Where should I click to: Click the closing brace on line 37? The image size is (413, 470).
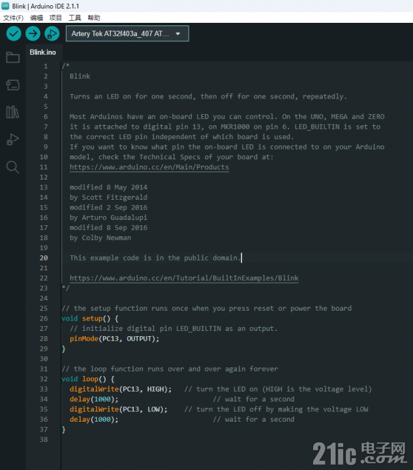[63, 430]
